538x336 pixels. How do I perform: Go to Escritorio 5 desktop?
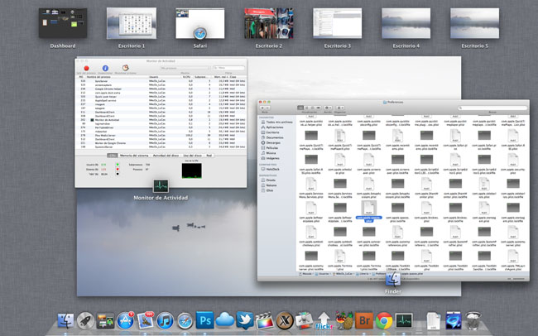coord(473,23)
